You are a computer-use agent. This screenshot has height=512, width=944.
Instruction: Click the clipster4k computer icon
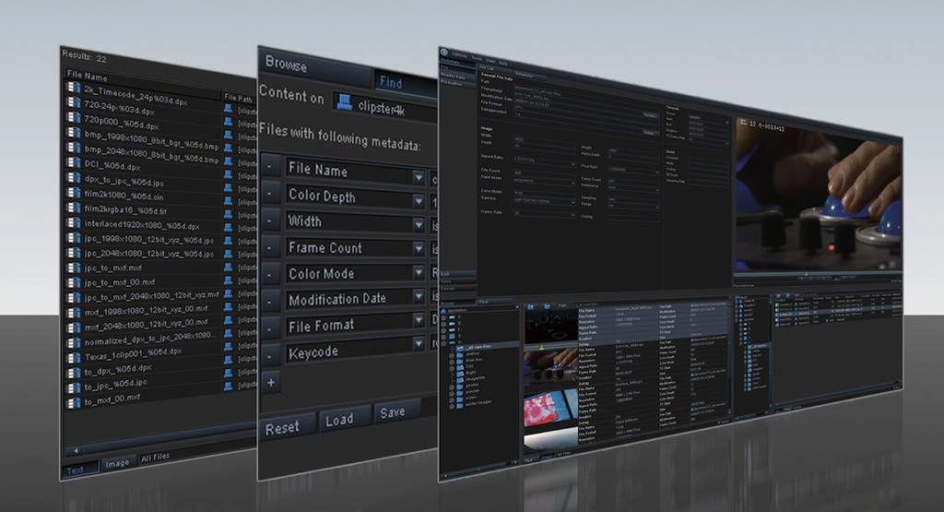[x=344, y=103]
